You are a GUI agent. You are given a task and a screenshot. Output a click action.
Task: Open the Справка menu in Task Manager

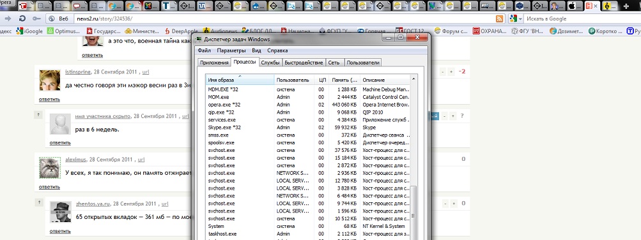277,50
